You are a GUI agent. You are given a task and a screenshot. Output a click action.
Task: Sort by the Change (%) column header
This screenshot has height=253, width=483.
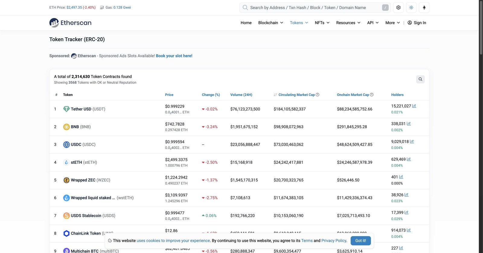pyautogui.click(x=211, y=95)
